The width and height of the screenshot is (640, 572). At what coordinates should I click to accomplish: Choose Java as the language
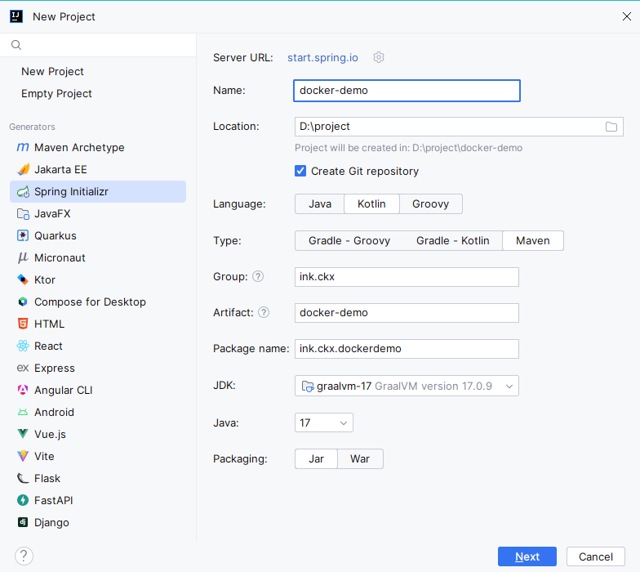[320, 204]
